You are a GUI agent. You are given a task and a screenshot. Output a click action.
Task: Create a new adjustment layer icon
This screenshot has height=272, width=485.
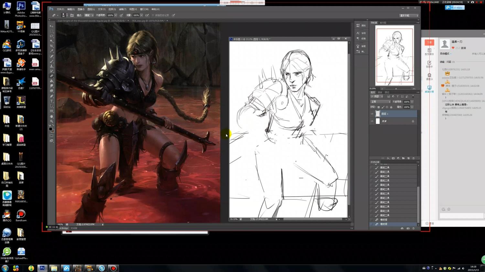tap(398, 158)
